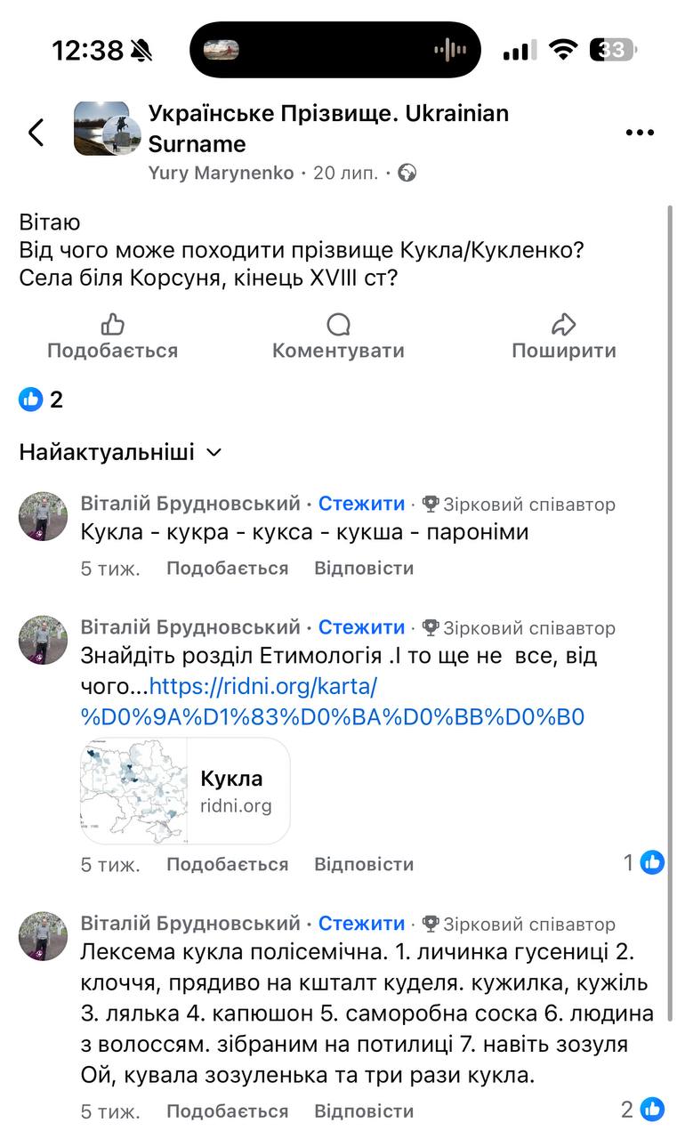Tap the Коментувати speech bubble icon
677x1139 pixels.
click(x=338, y=324)
